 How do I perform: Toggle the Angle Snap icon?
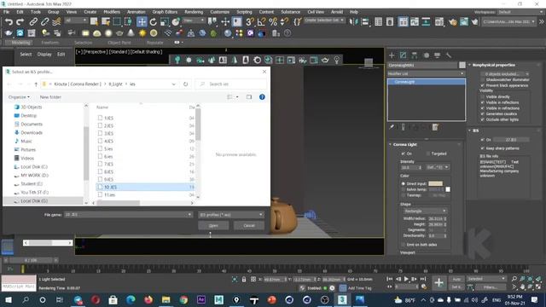click(261, 21)
